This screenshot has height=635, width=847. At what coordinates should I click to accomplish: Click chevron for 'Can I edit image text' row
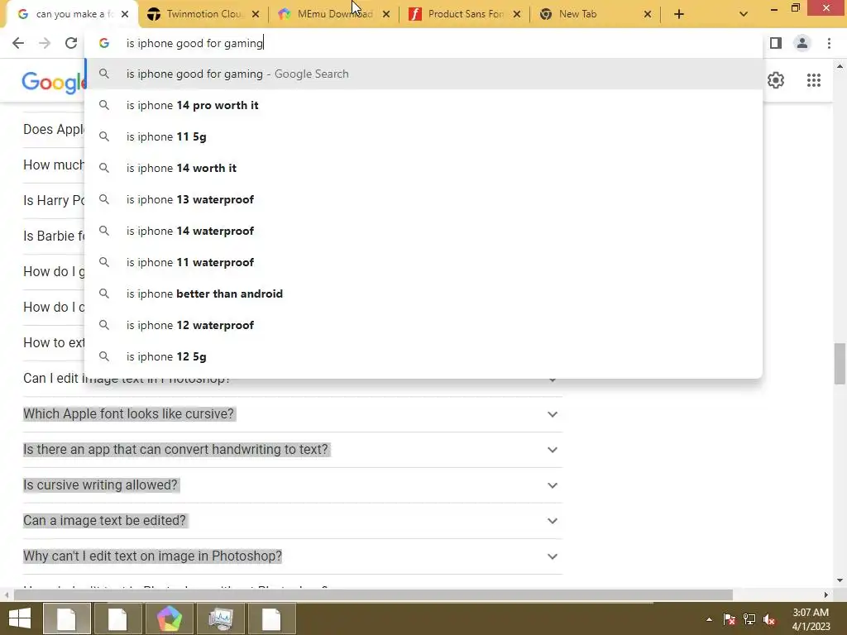point(552,380)
